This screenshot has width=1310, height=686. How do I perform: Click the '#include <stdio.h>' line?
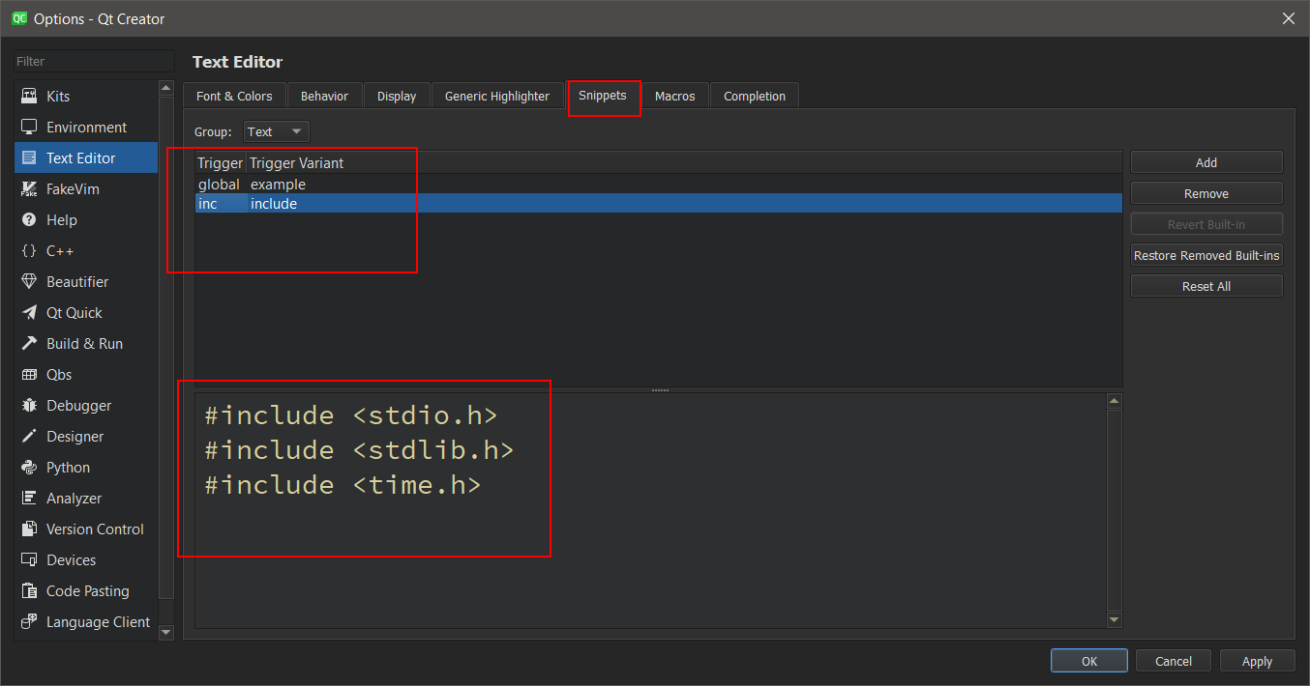pos(351,416)
